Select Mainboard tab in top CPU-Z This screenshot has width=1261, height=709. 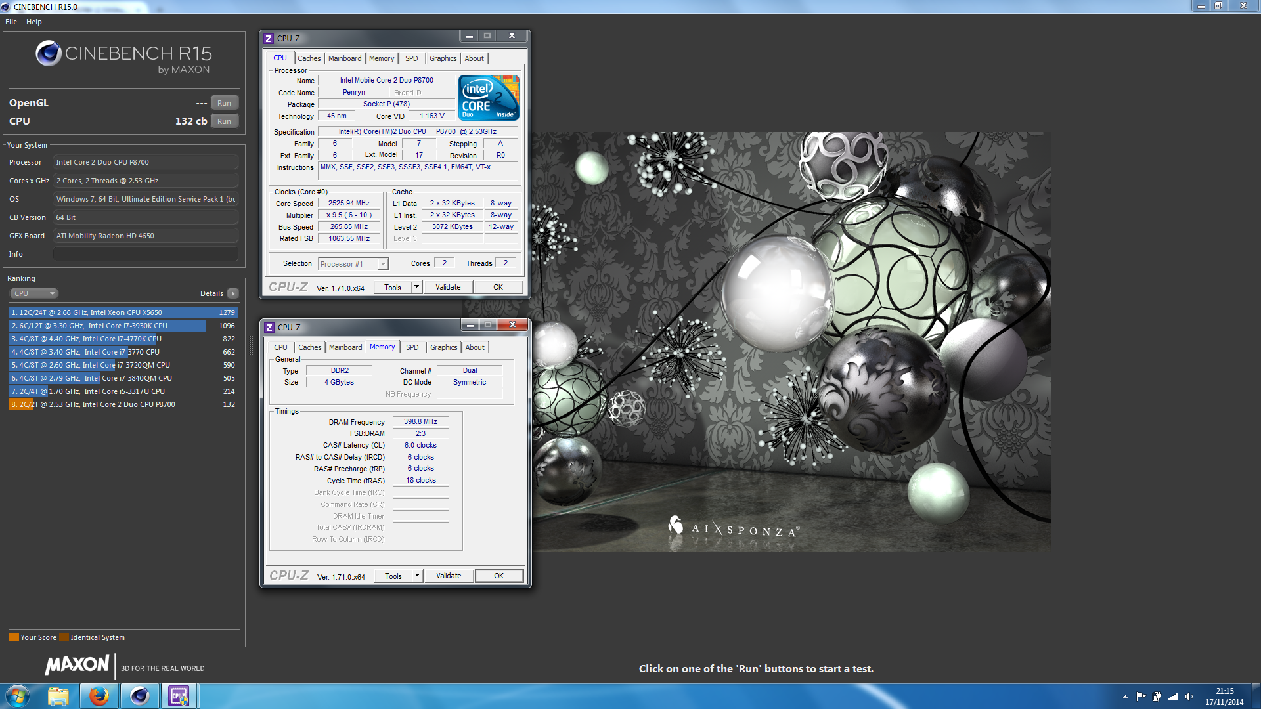(345, 58)
